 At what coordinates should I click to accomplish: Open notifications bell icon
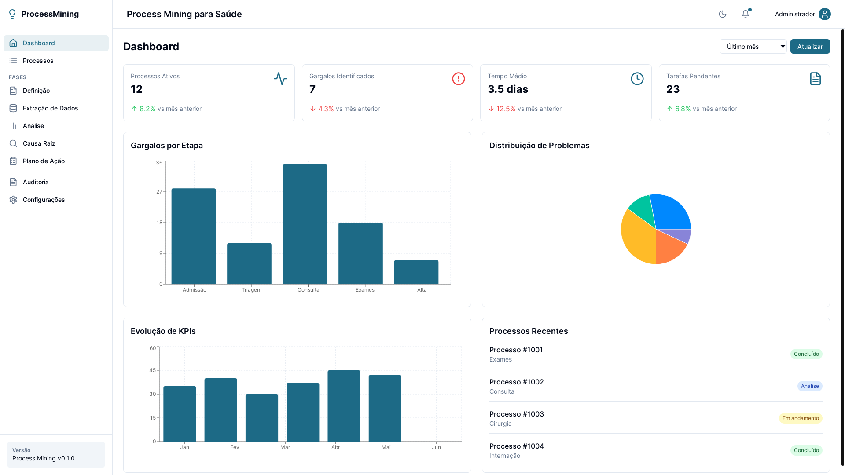pos(746,14)
